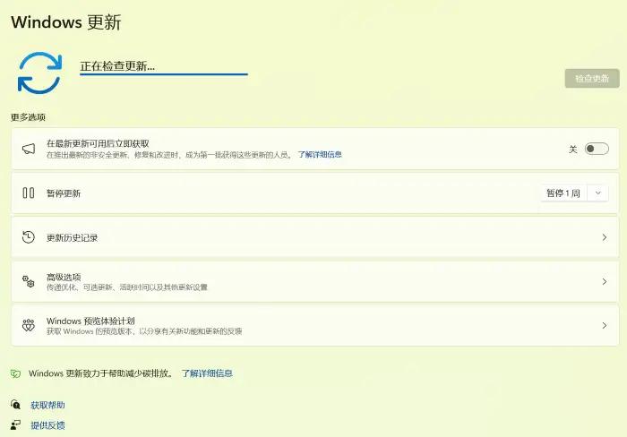Click the blue sync arrows update icon
The image size is (627, 437).
(x=39, y=73)
